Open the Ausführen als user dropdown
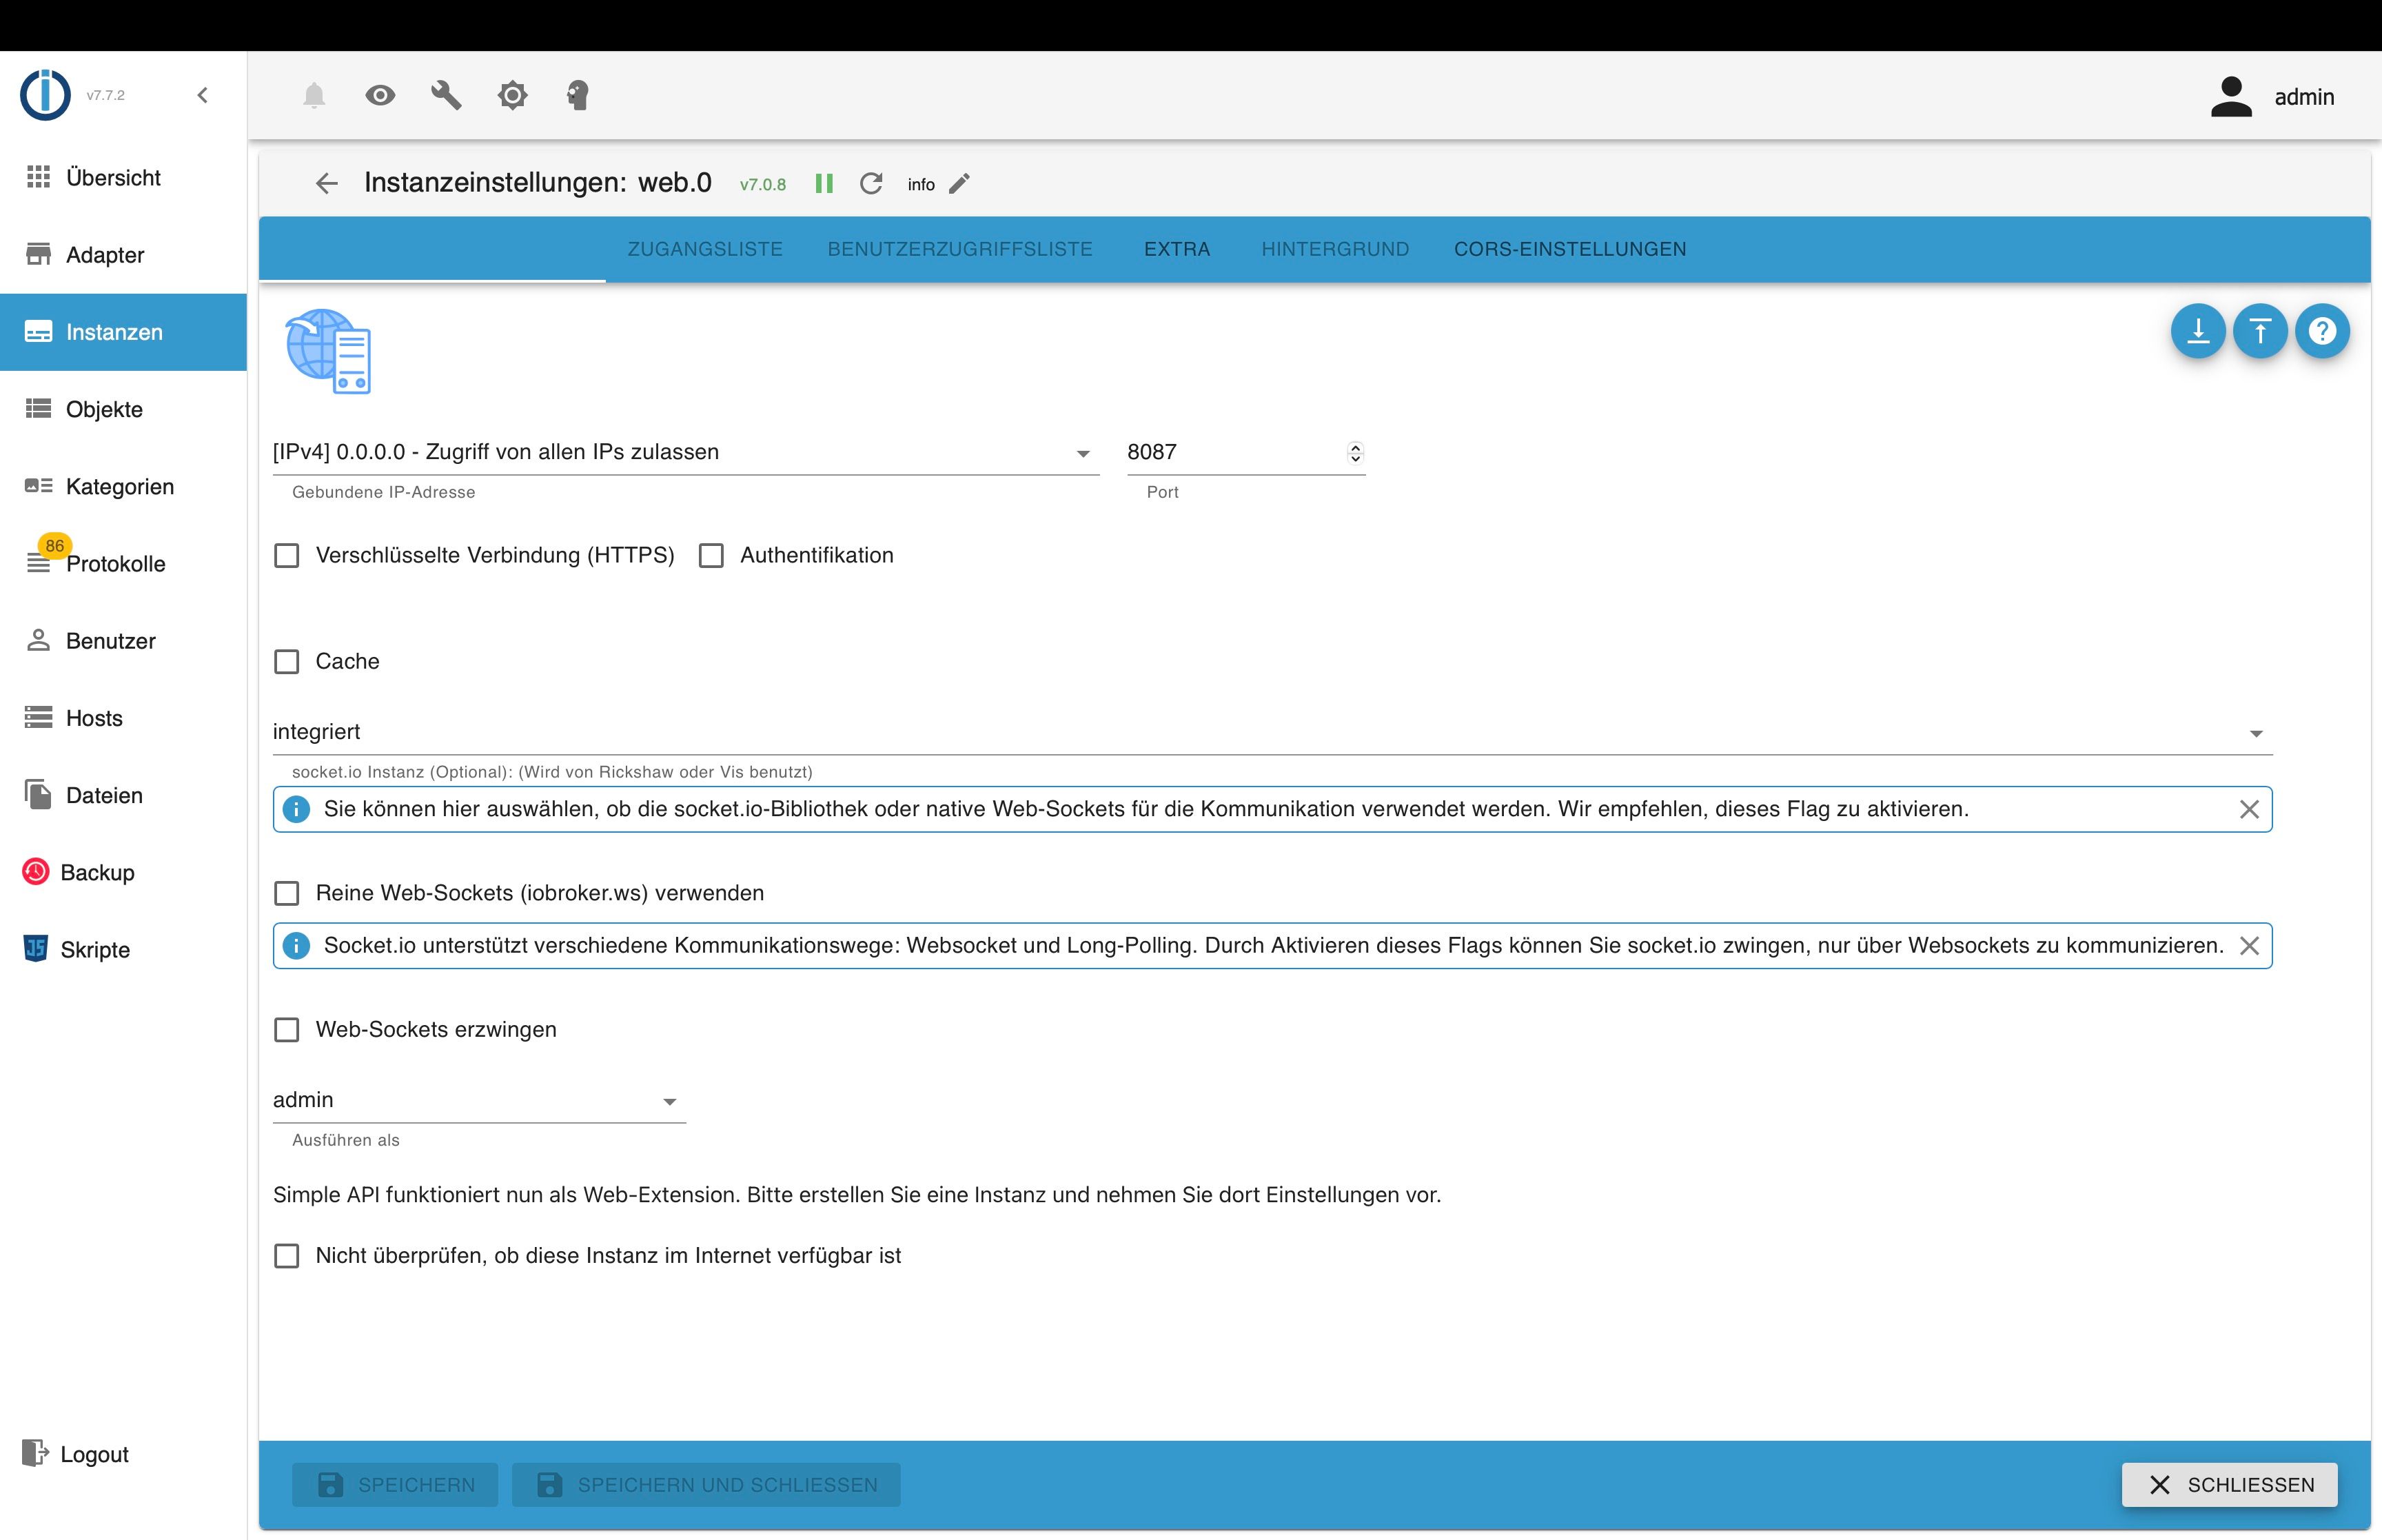The width and height of the screenshot is (2382, 1540). point(478,1101)
